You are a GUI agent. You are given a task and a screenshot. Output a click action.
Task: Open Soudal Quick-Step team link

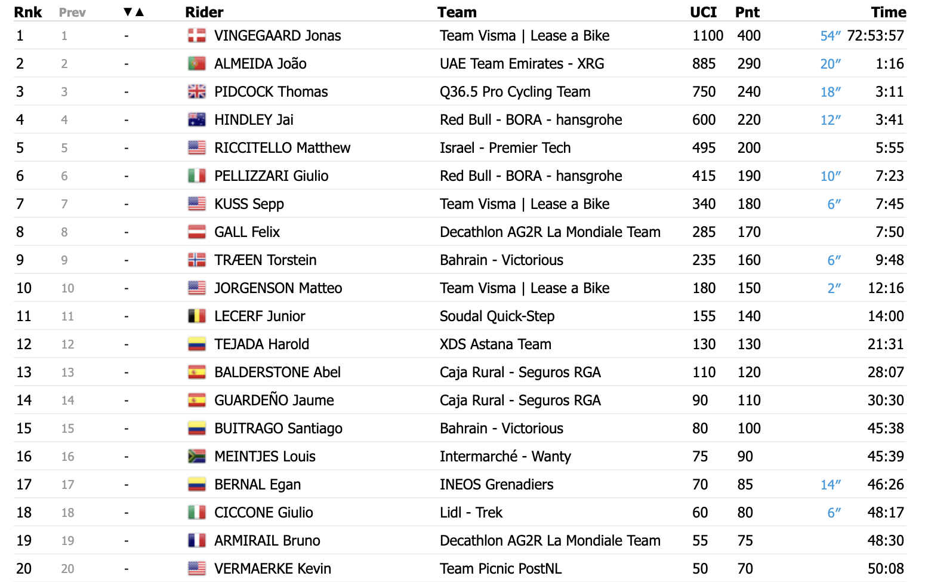(497, 316)
